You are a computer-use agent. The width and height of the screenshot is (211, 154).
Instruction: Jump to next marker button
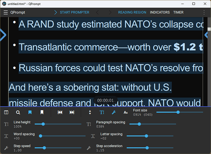click(72, 112)
